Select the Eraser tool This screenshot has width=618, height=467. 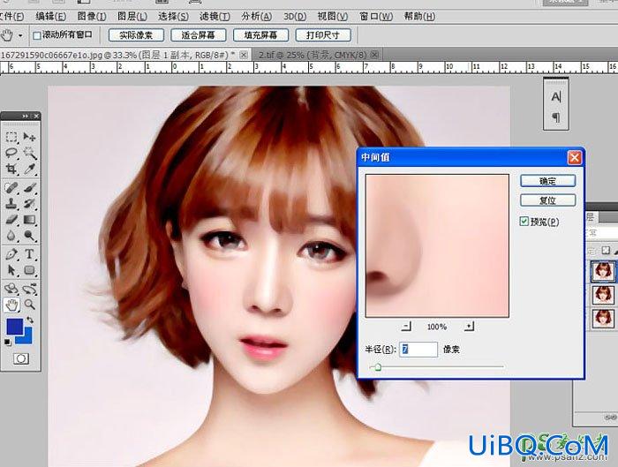(11, 220)
